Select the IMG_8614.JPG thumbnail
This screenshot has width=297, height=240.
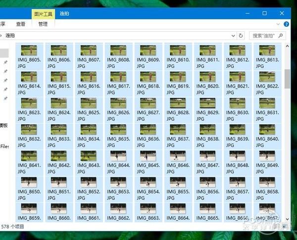coord(29,77)
